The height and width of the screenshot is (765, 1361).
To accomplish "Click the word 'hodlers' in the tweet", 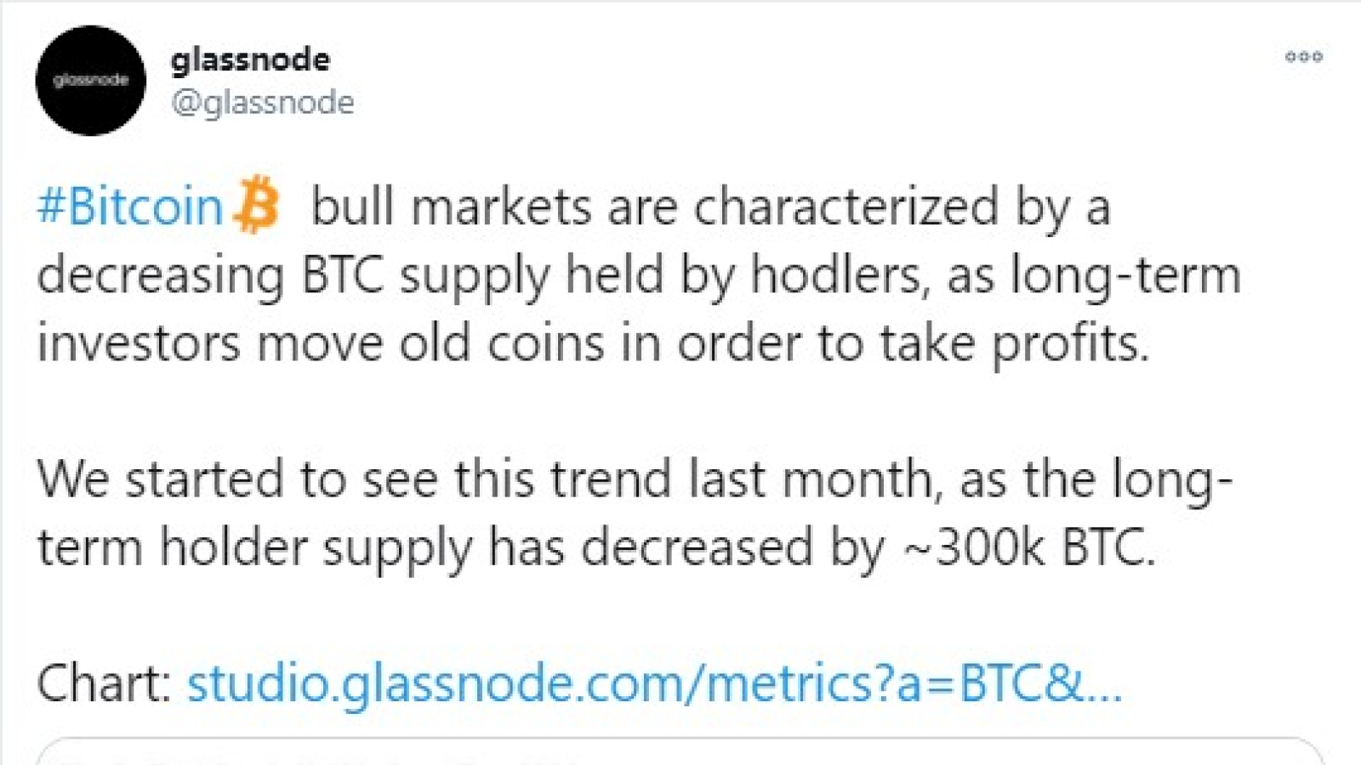I will (838, 275).
